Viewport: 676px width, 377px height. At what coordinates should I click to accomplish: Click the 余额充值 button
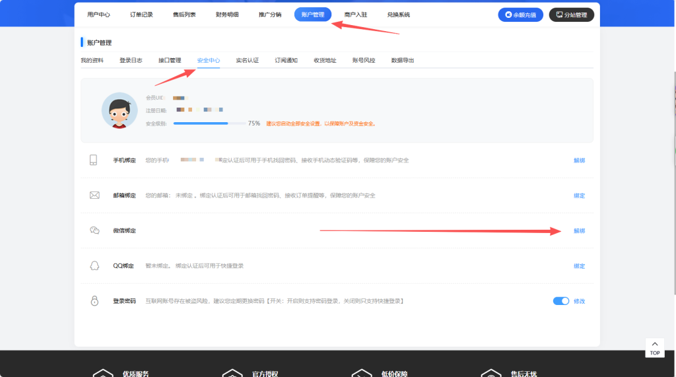point(520,15)
